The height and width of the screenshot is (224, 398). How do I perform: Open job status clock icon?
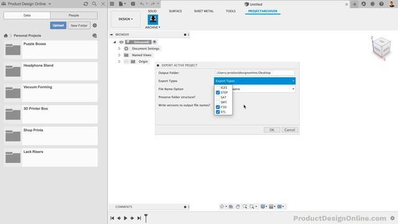click(363, 4)
